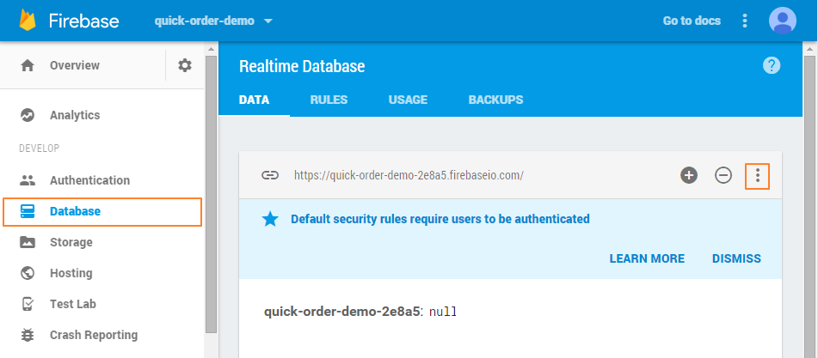Click the minus icon to collapse all nodes

tap(723, 175)
